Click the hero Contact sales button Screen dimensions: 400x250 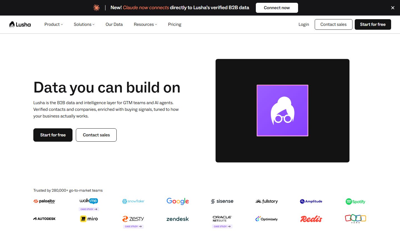[96, 135]
